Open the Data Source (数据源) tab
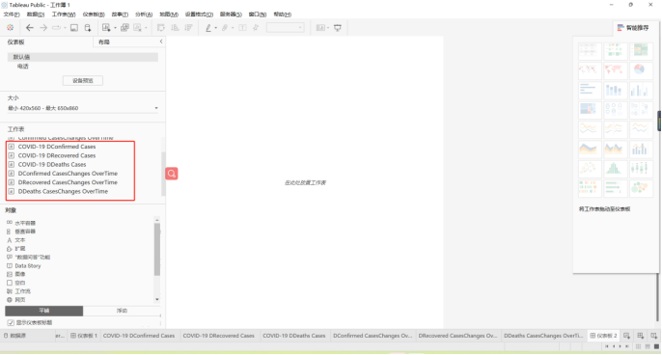Viewport: 662px width, 355px height. (14, 336)
